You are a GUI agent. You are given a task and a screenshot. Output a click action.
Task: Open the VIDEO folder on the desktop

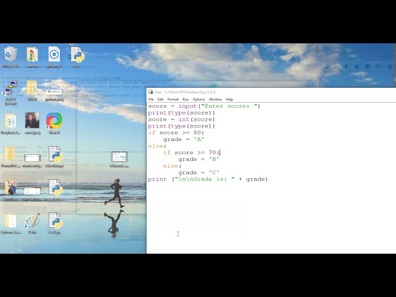[32, 91]
